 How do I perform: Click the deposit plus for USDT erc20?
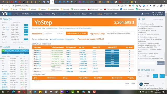tap(25, 27)
